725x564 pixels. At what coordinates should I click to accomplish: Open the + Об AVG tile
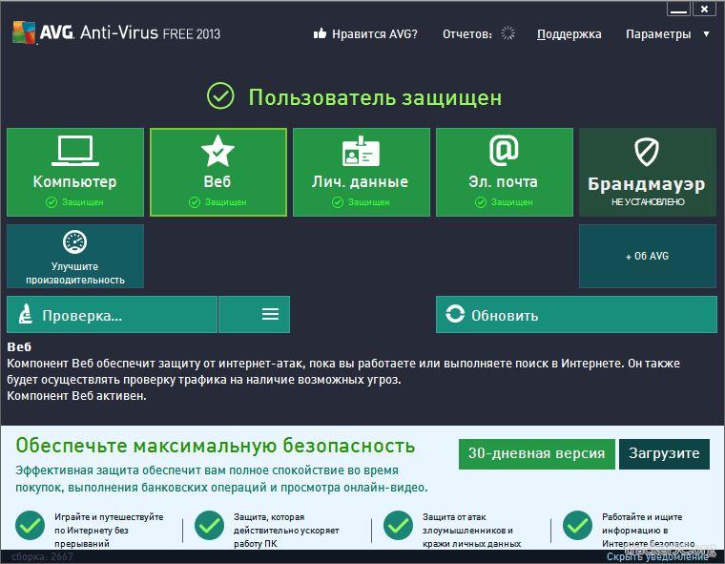pyautogui.click(x=647, y=256)
